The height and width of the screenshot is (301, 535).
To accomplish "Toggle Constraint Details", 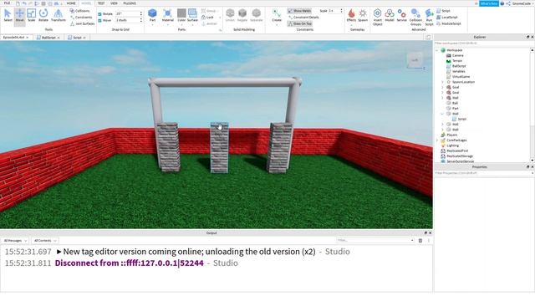I will (303, 17).
